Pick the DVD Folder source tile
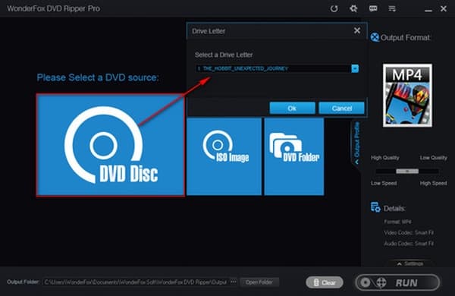The width and height of the screenshot is (455, 296). pyautogui.click(x=294, y=156)
